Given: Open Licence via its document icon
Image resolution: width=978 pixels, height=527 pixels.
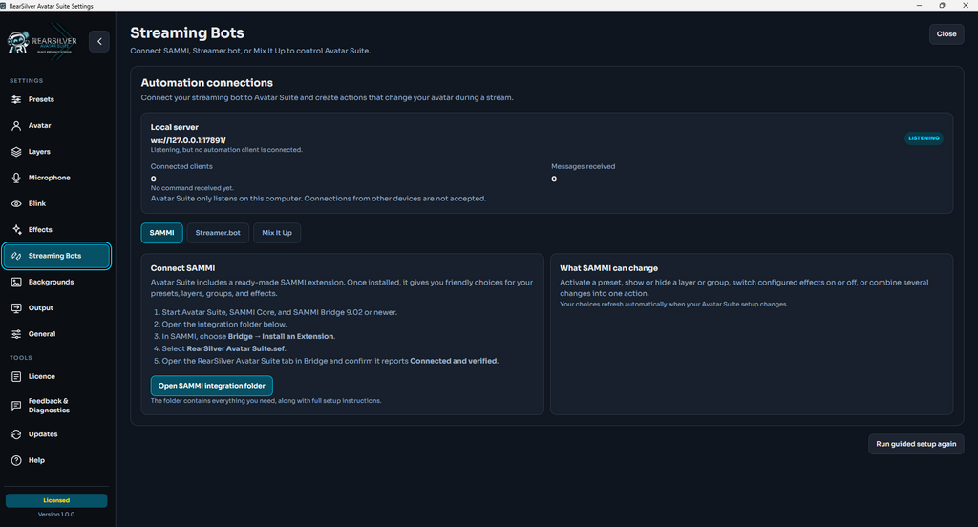Looking at the screenshot, I should pos(16,377).
